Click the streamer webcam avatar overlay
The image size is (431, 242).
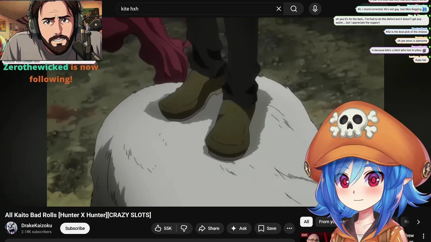[x=51, y=30]
